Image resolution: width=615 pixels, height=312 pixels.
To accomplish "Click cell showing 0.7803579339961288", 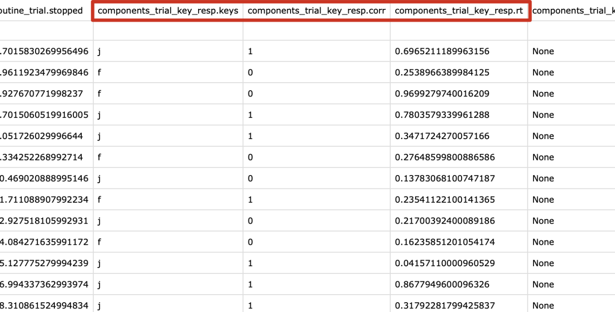I will (x=459, y=115).
